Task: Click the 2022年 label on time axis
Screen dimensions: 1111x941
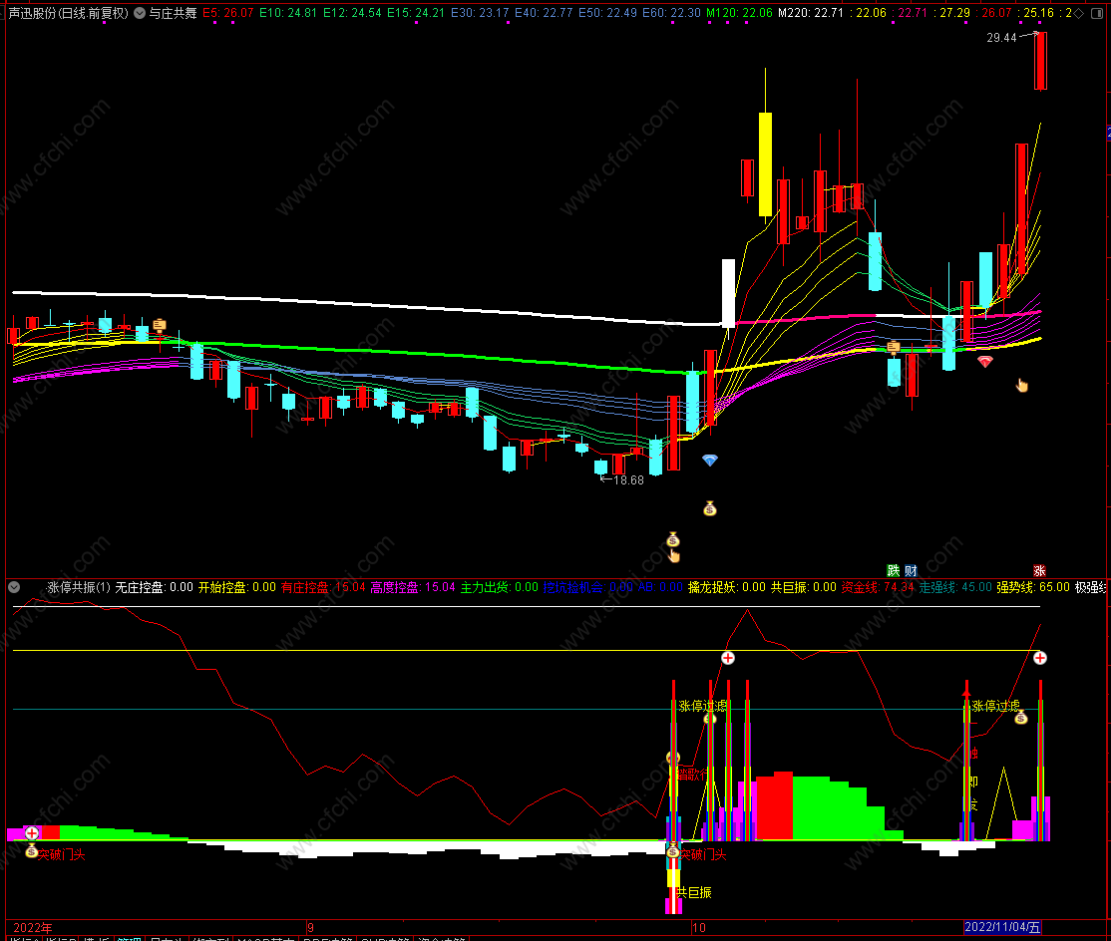Action: 33,927
